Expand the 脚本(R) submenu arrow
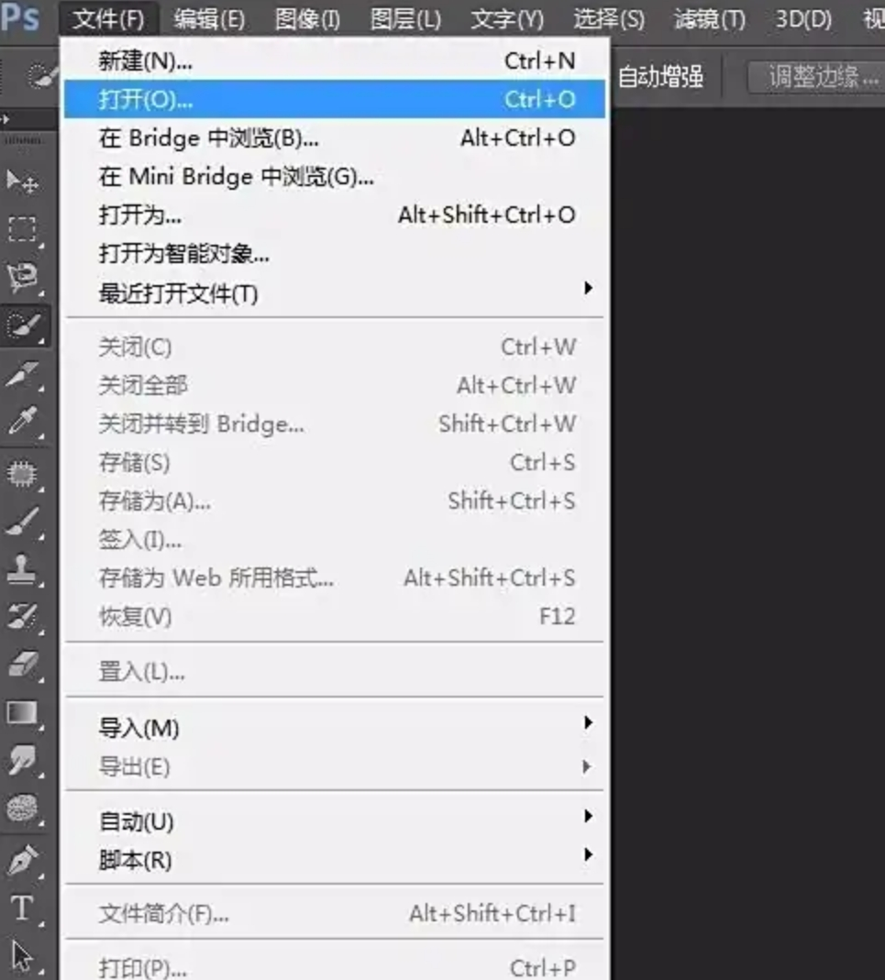 [588, 854]
